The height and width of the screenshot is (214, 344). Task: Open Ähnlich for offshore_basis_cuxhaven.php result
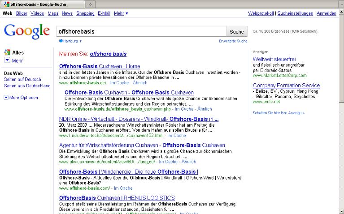205,109
